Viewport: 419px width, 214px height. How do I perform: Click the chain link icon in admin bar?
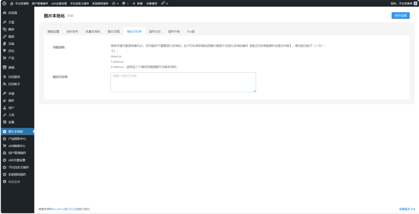162,3
